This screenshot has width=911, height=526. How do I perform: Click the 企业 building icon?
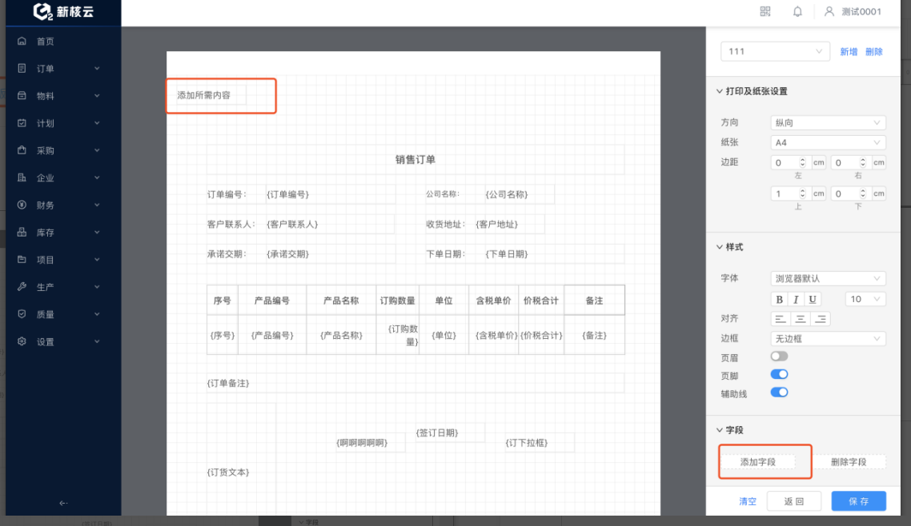[22, 177]
